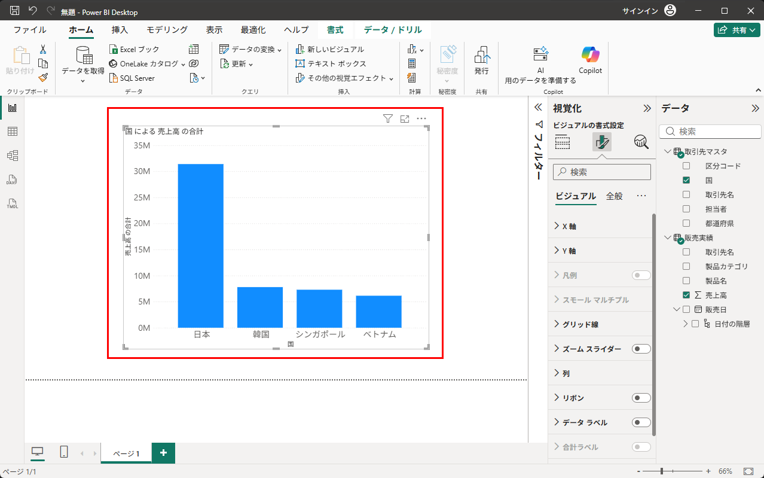Click the Format painter brush icon

43,78
